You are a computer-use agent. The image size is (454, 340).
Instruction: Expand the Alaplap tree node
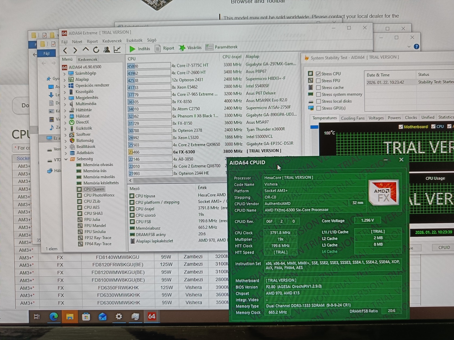65,80
